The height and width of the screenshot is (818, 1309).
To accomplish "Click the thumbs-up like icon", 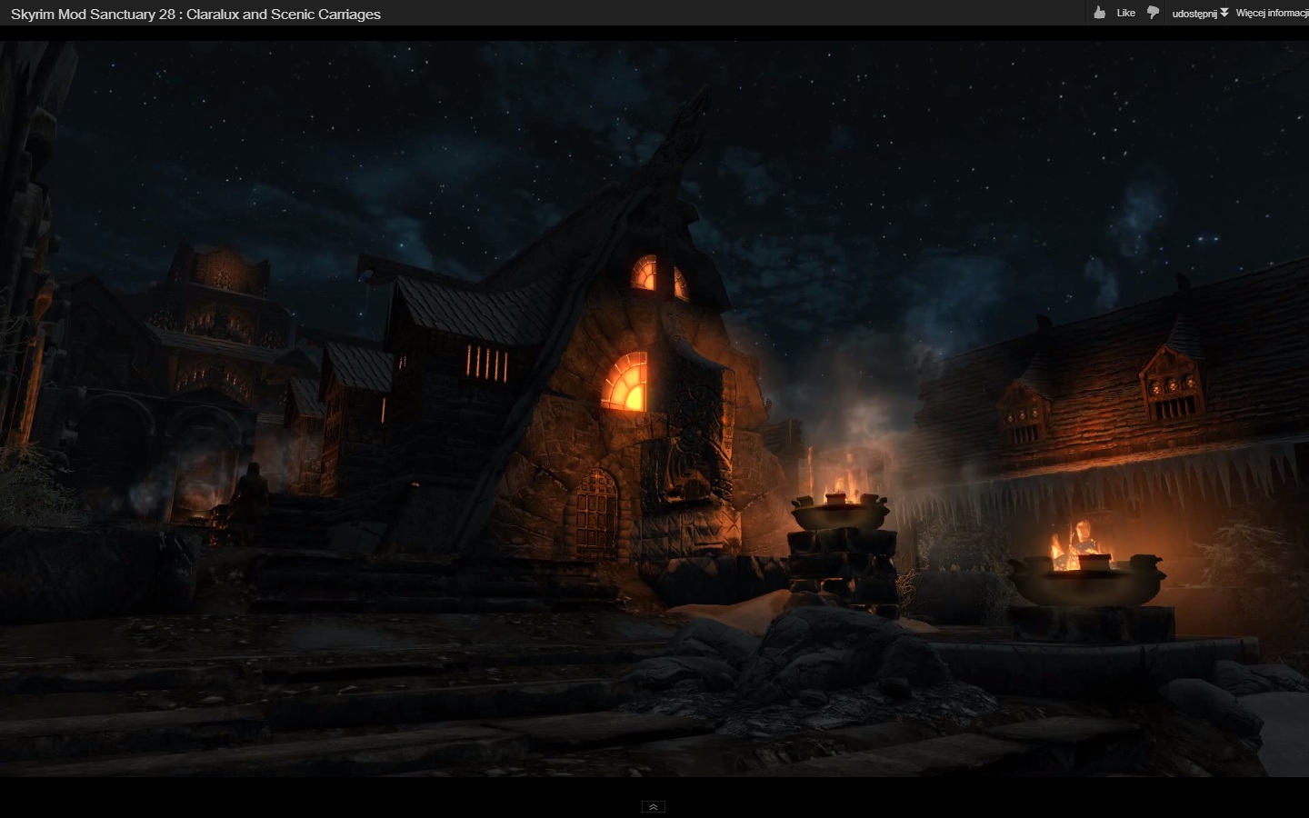I will (1100, 13).
